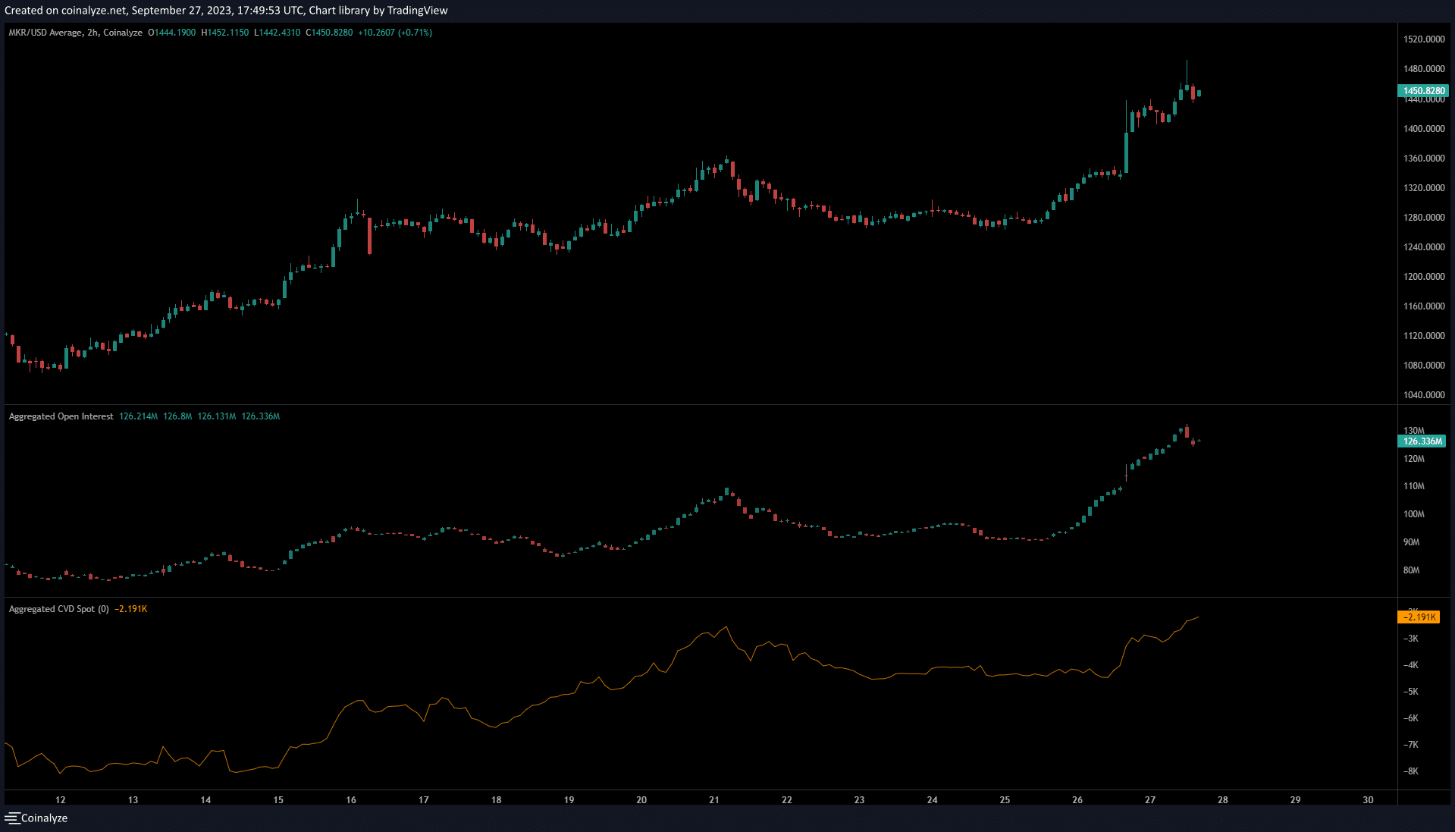1455x832 pixels.
Task: Click the 1200.0000 price axis label
Action: [x=1424, y=277]
